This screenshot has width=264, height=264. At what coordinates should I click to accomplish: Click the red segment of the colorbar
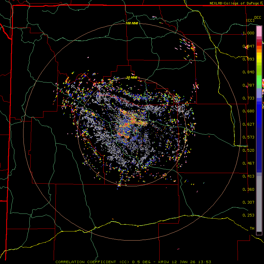coord(259,44)
